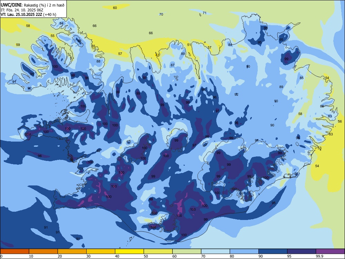Click the humidity value '59' in the far west
The height and width of the screenshot is (259, 345).
(x=18, y=45)
